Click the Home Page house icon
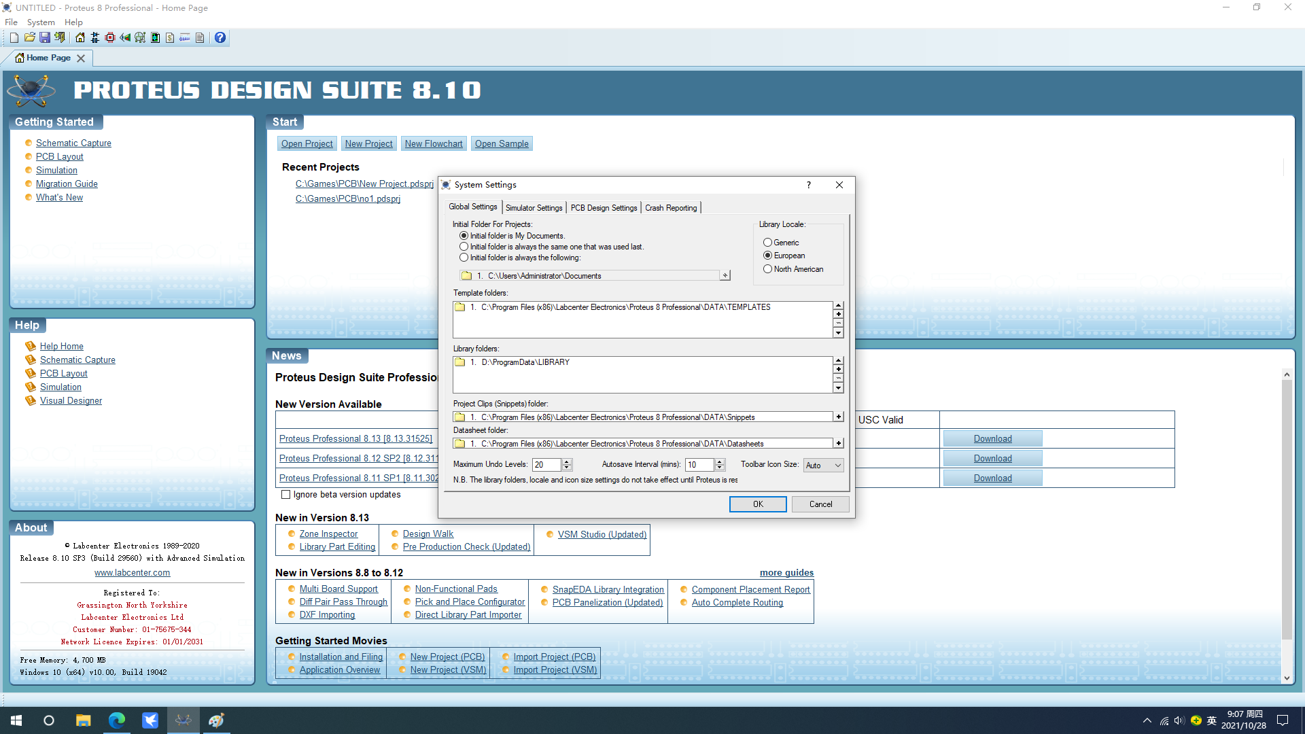 (80, 38)
